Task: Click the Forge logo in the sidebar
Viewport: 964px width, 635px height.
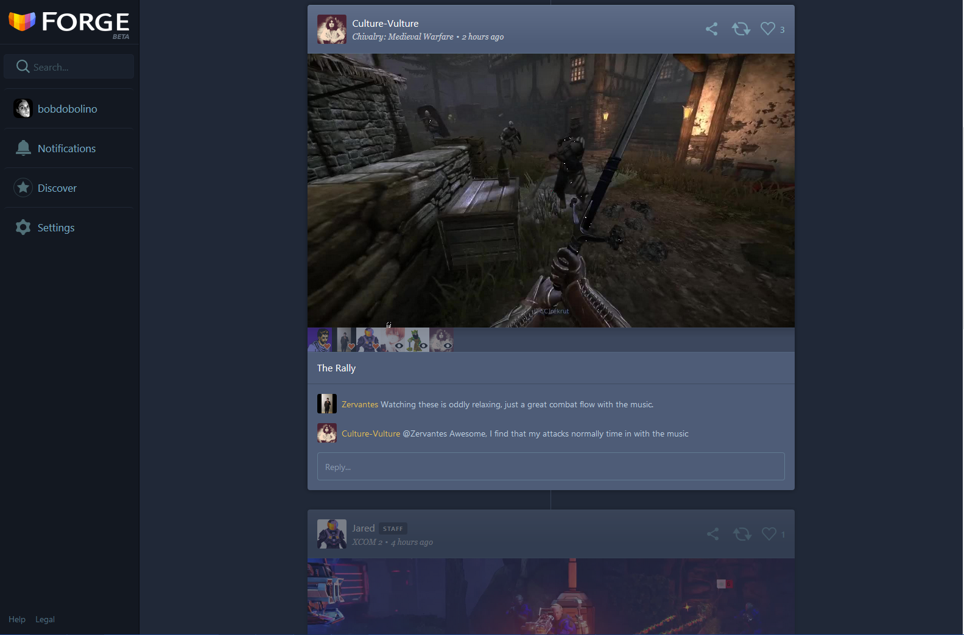Action: (69, 23)
